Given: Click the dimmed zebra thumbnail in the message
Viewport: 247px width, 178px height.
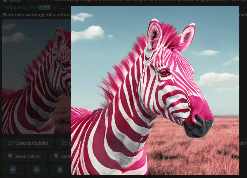Looking at the screenshot, I should point(36,77).
